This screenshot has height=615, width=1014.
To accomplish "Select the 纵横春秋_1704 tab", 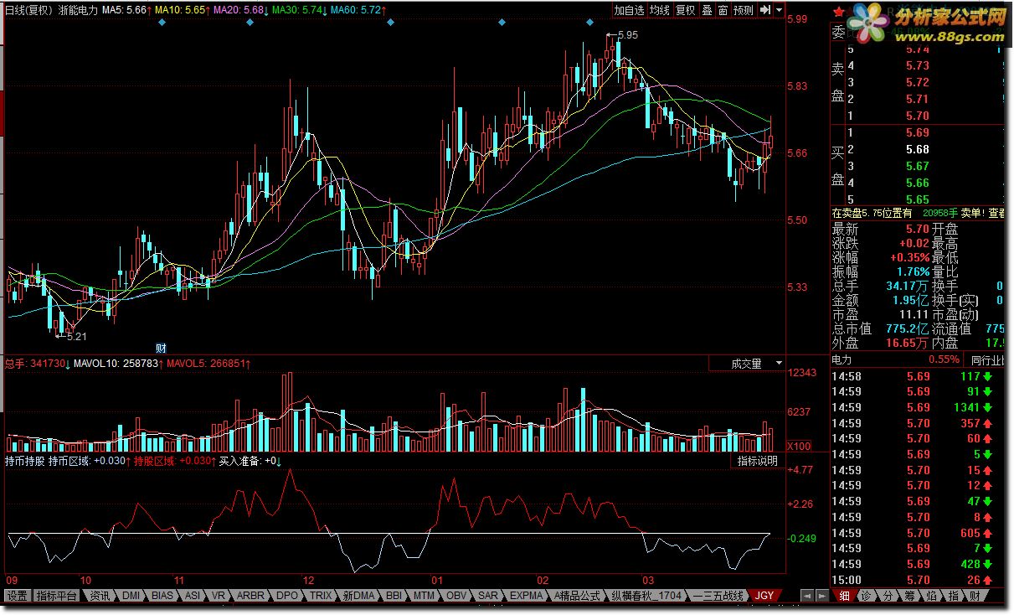I will pyautogui.click(x=646, y=596).
